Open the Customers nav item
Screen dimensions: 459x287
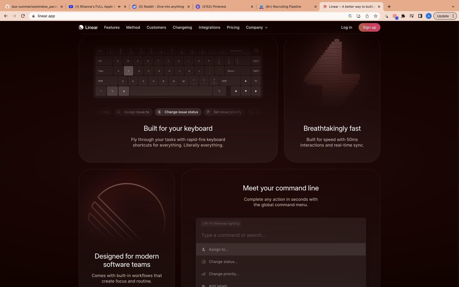coord(156,27)
